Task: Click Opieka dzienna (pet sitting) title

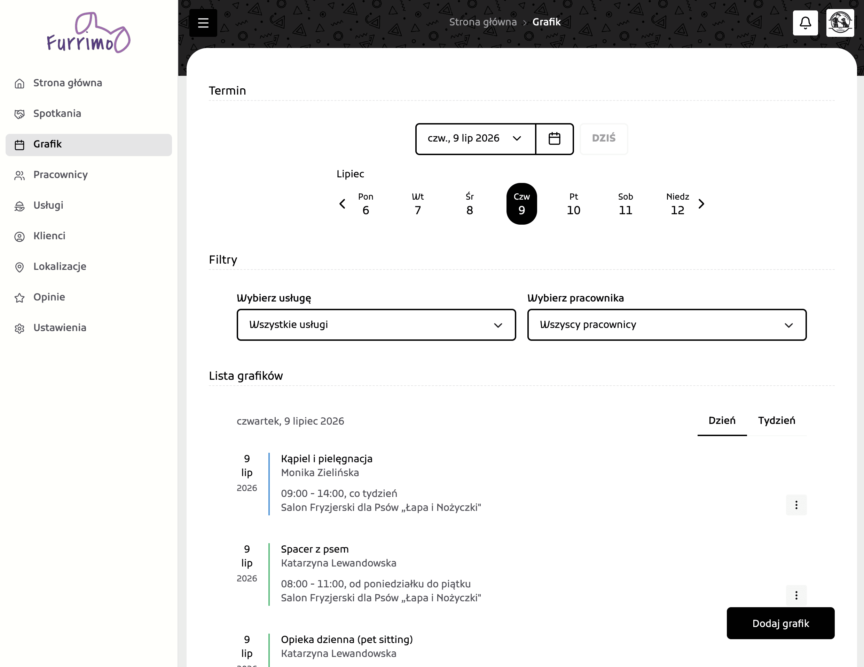Action: tap(347, 640)
